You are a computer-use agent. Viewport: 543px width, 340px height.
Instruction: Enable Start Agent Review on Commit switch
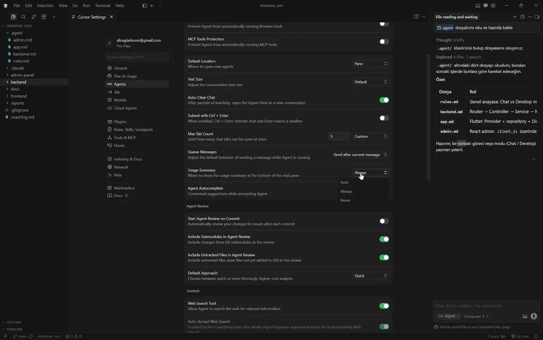pos(384,221)
